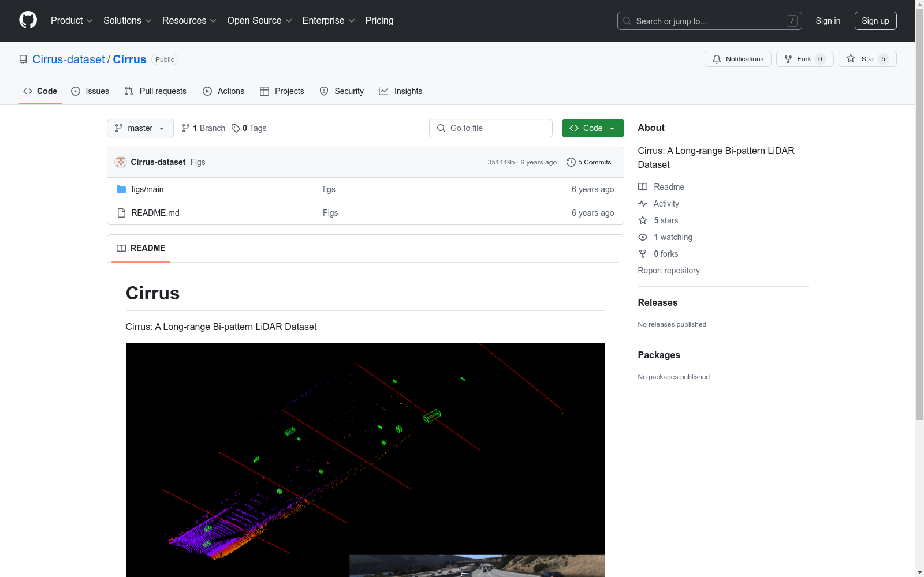View the Insights tab

tap(401, 91)
